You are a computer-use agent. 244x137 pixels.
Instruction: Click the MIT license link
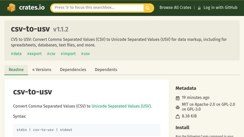185,104
